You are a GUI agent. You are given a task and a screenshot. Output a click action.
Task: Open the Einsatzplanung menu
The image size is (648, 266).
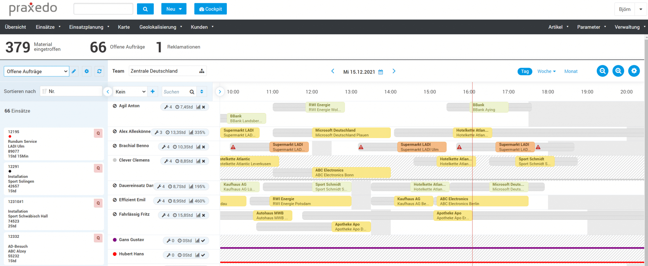tap(89, 27)
